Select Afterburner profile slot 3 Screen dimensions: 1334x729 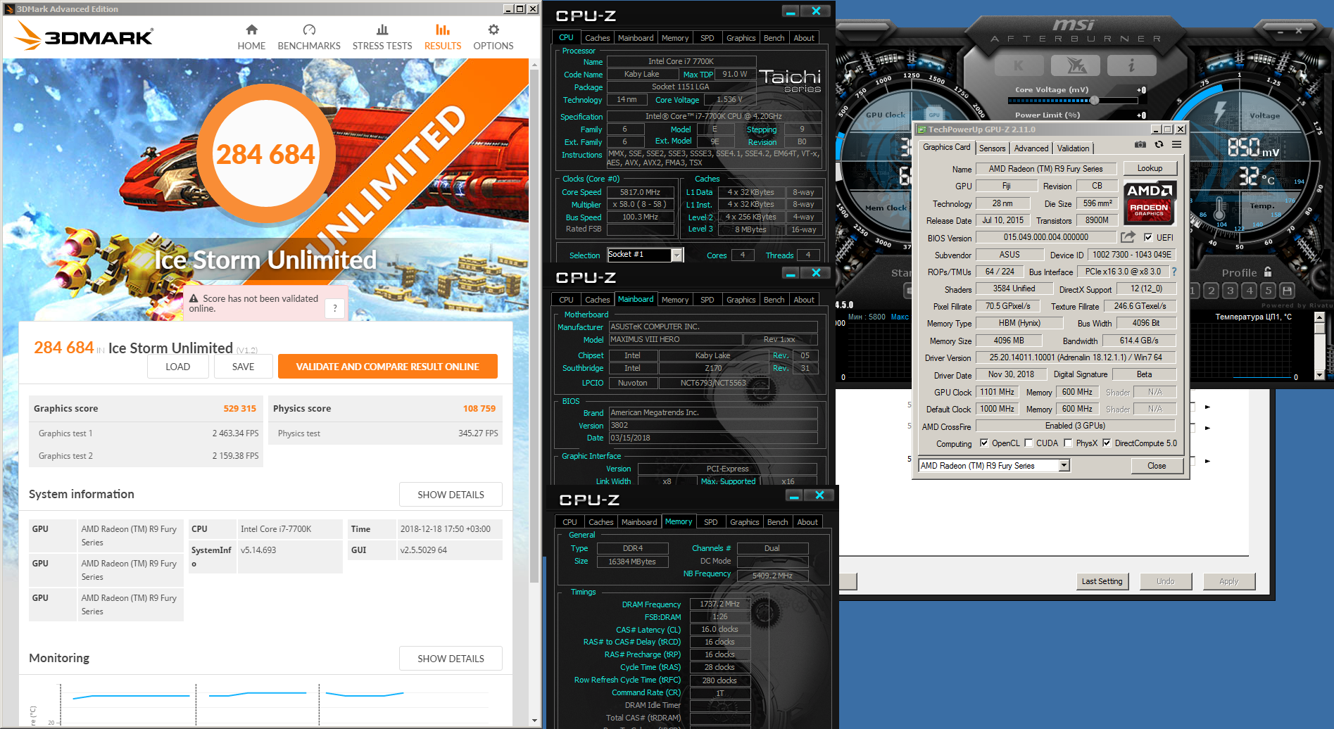(x=1230, y=291)
